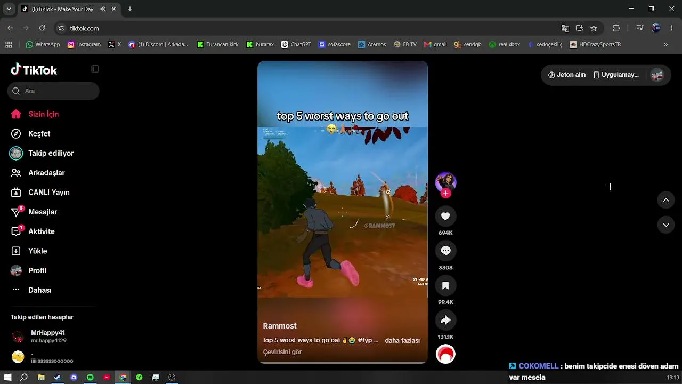Open Mesajlar inbox
Image resolution: width=682 pixels, height=384 pixels.
tap(34, 212)
